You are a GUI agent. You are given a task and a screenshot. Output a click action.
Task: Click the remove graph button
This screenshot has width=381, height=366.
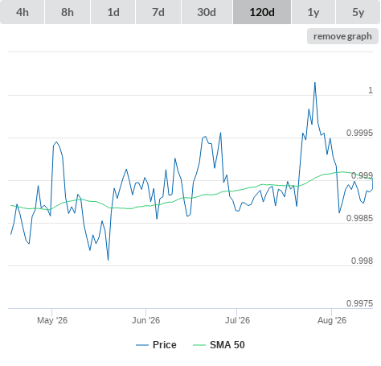tap(342, 36)
